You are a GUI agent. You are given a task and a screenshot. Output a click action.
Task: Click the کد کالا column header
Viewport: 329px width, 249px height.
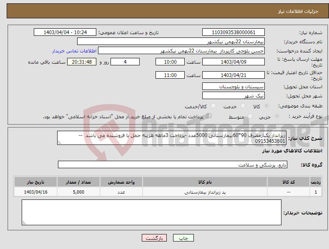click(289, 182)
